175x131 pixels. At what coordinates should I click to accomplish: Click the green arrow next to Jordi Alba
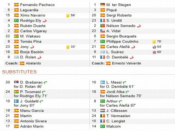pyautogui.click(x=127, y=92)
